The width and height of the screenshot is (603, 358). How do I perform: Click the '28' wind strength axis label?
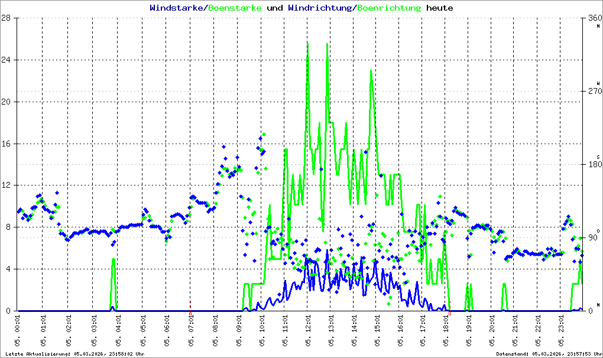click(x=6, y=18)
